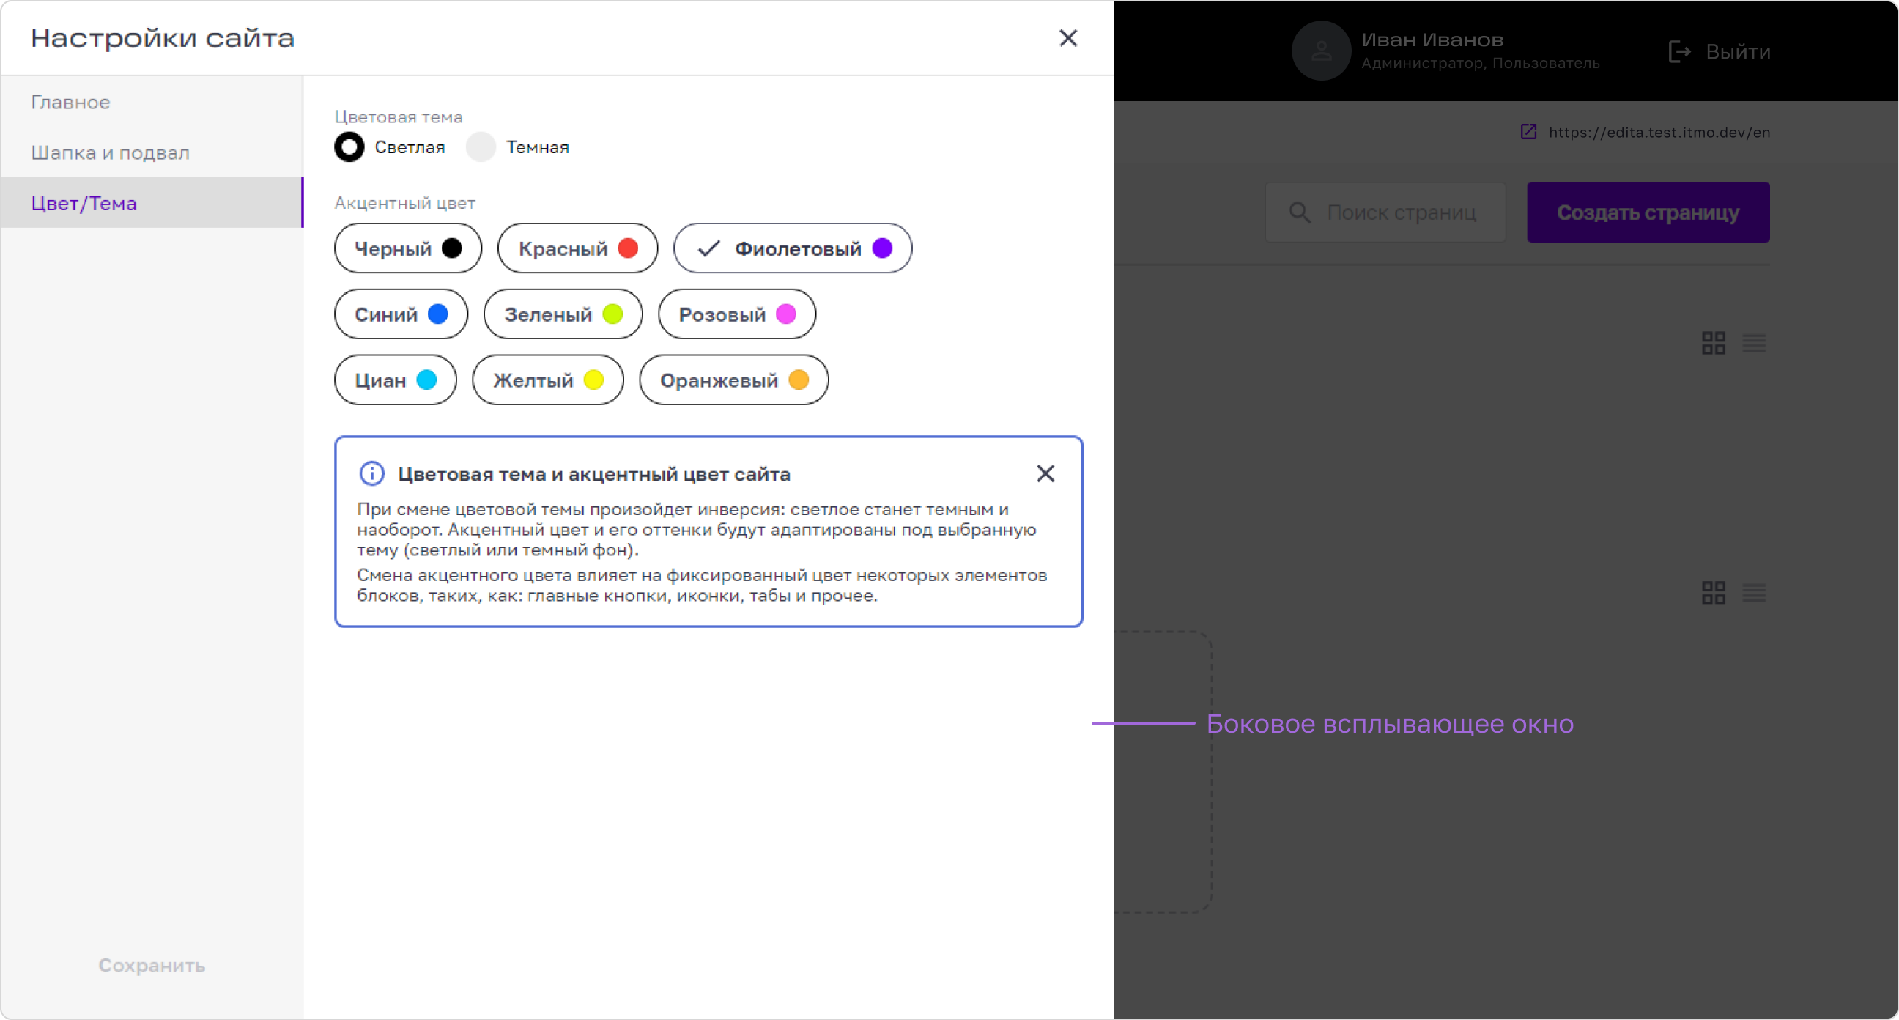Open the Главное settings section
Image resolution: width=1899 pixels, height=1020 pixels.
pyautogui.click(x=152, y=102)
